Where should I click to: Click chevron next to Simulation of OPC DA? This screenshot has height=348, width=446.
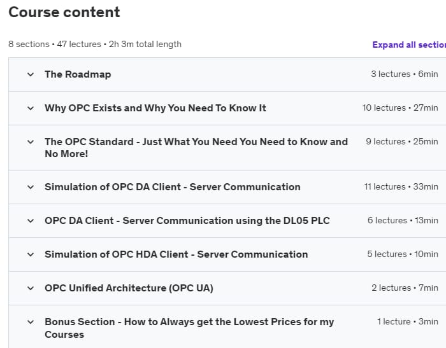click(30, 187)
